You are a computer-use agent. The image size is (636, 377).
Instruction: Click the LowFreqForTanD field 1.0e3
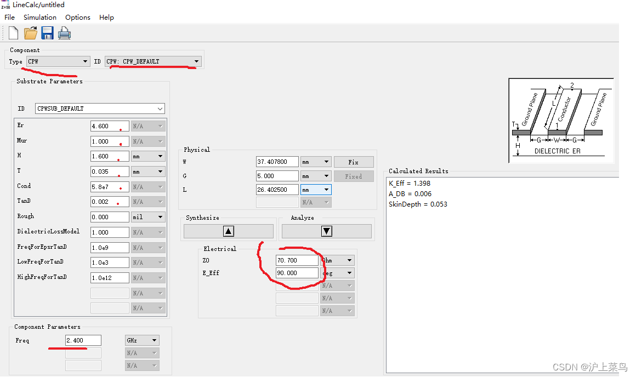(110, 262)
